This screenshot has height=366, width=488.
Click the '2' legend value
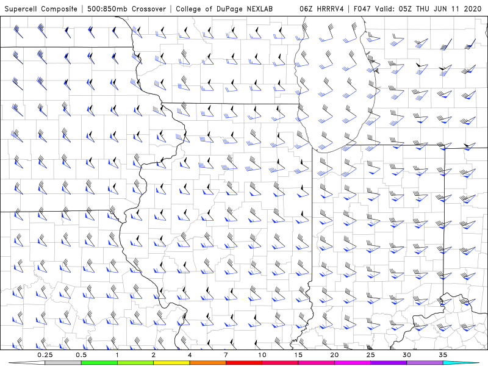pos(154,355)
